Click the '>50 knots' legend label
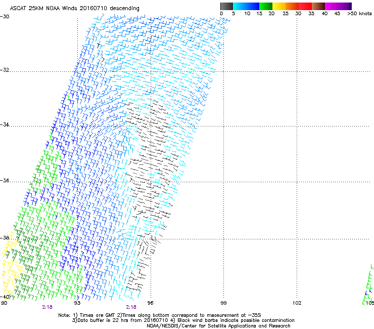The height and width of the screenshot is (329, 374). pyautogui.click(x=359, y=14)
